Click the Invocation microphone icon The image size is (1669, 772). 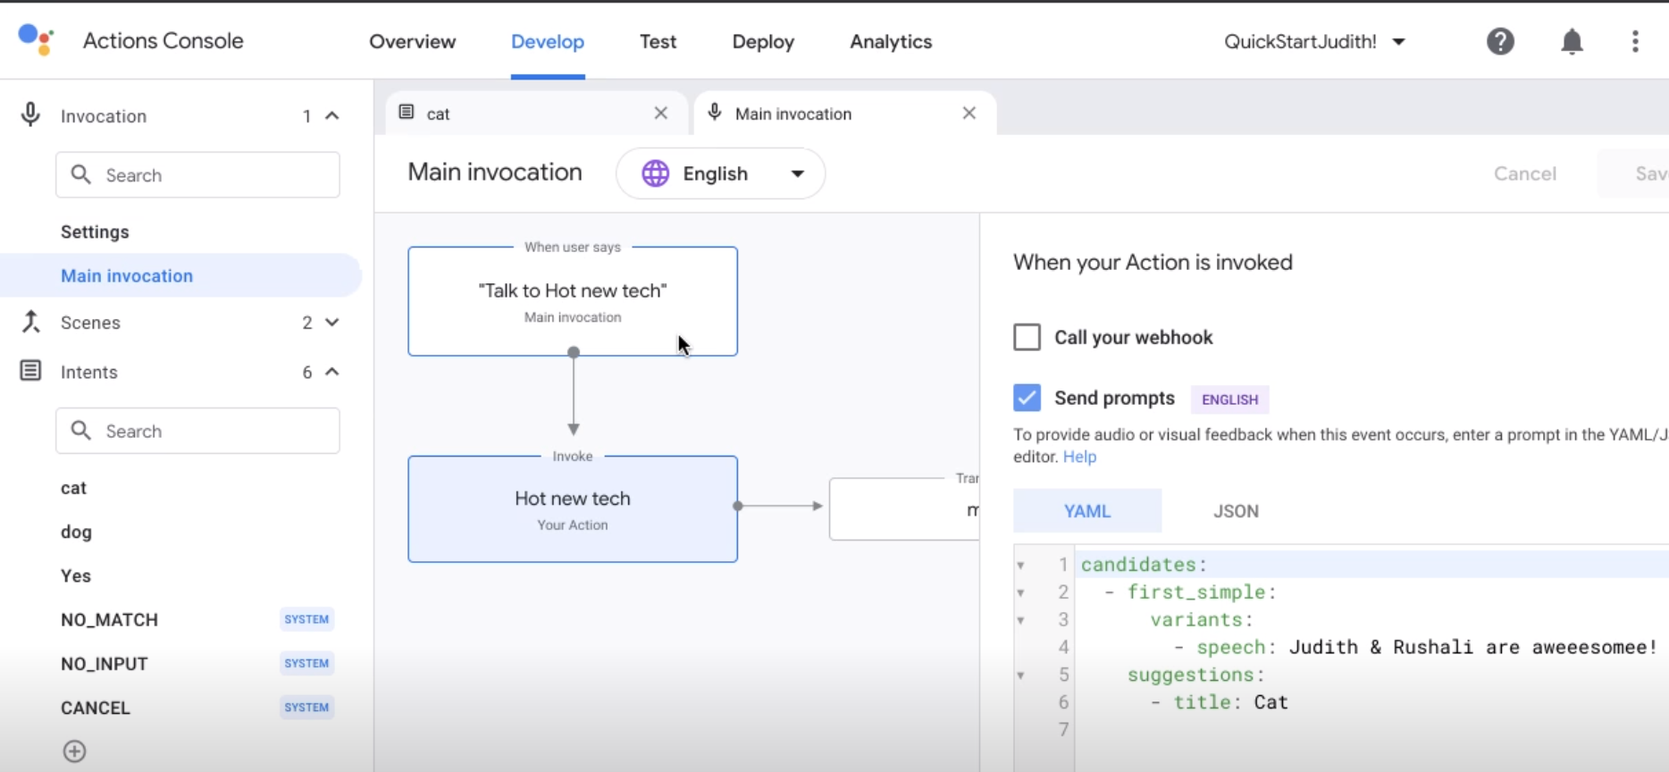point(30,115)
